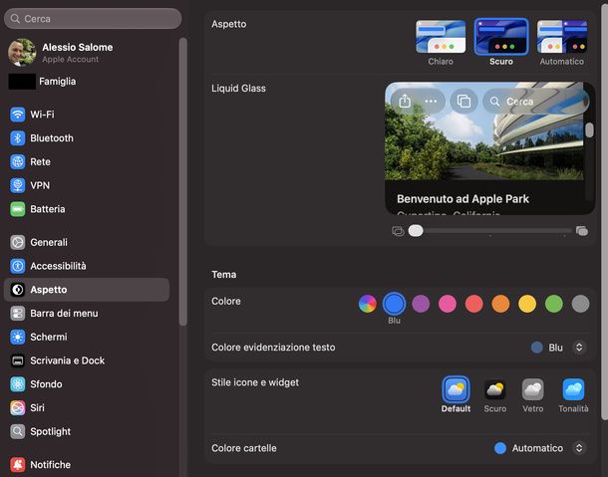The image size is (608, 477).
Task: Open Alessio Salome Apple Account
Action: (87, 53)
